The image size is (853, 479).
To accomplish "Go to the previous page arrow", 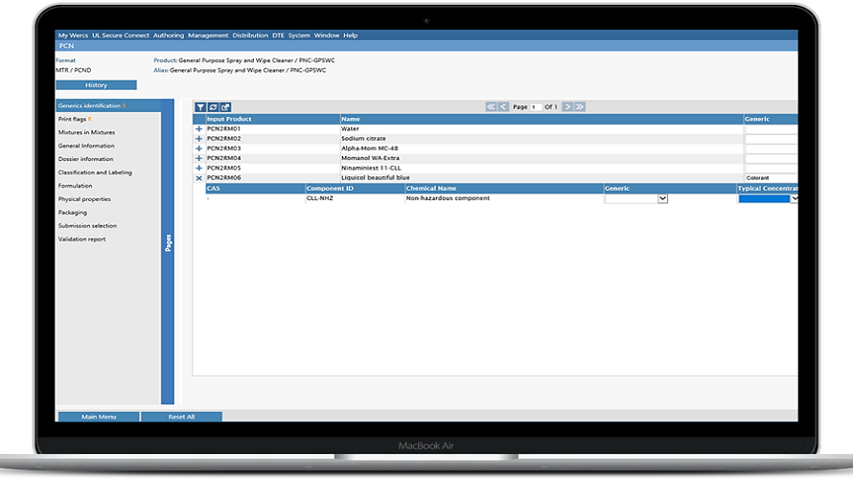I will point(503,107).
